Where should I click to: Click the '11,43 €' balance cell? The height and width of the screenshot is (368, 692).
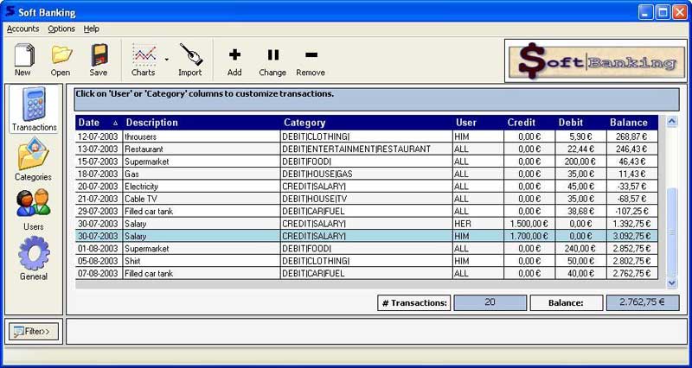632,174
